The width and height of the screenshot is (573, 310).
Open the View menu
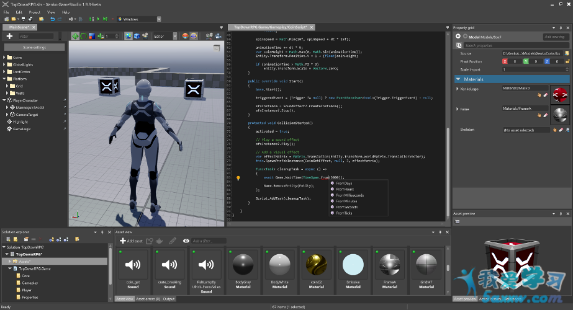click(x=51, y=12)
